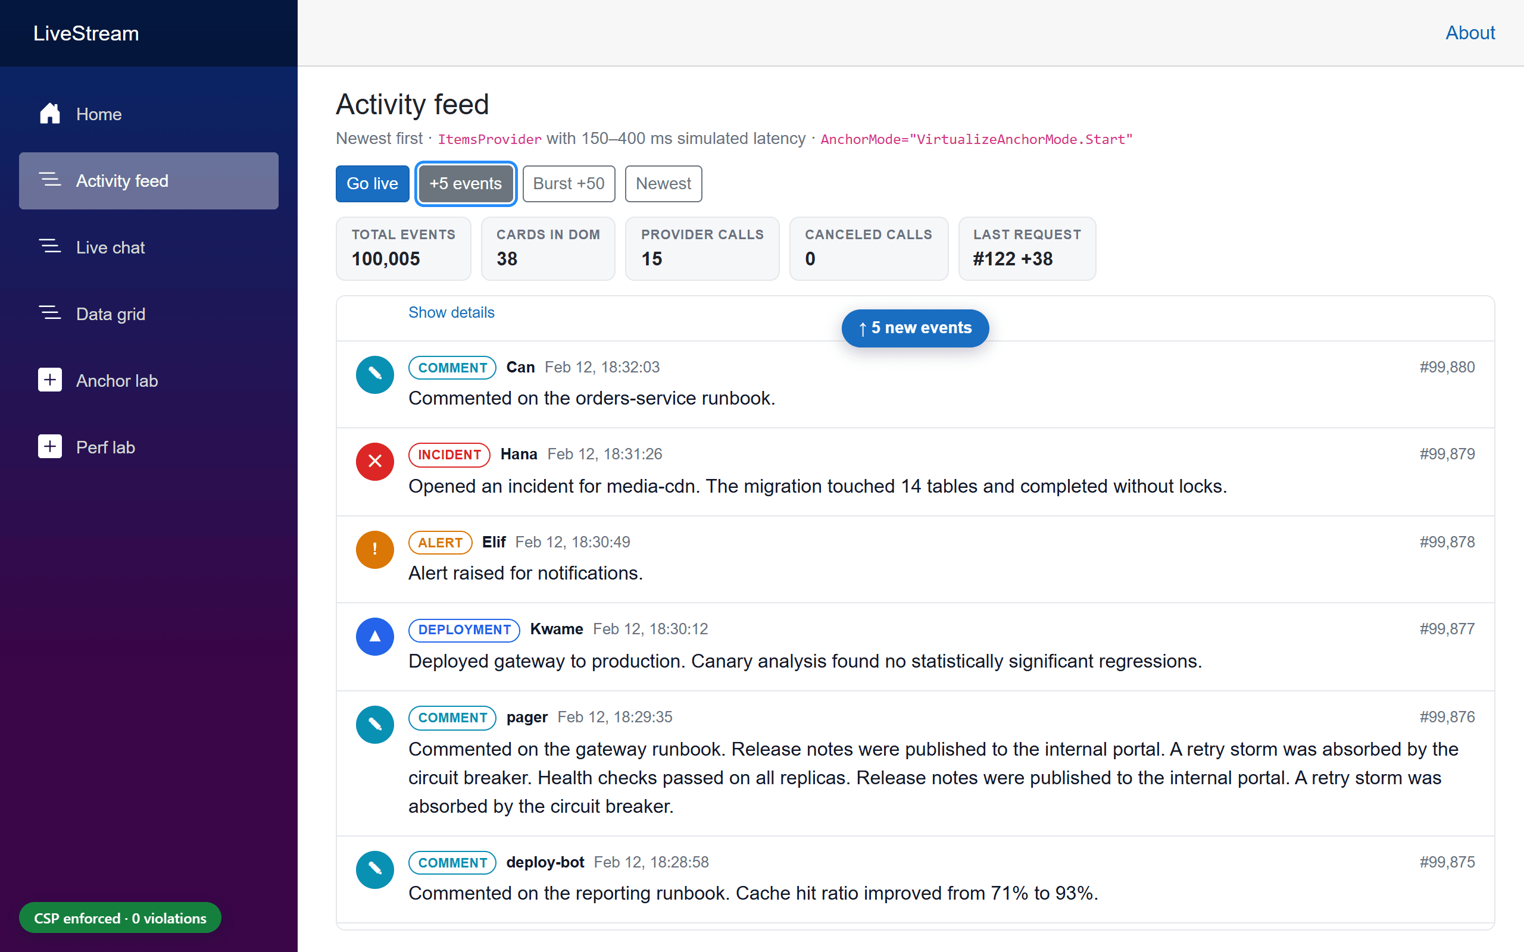The image size is (1524, 952).
Task: Click the author name Hana
Action: coord(519,454)
